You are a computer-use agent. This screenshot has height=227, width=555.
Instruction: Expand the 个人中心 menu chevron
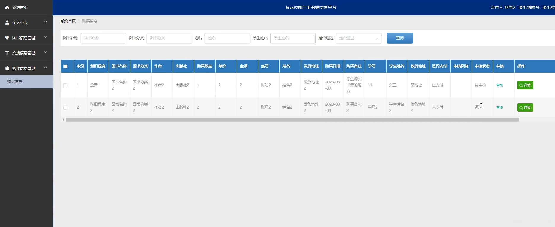click(x=46, y=22)
